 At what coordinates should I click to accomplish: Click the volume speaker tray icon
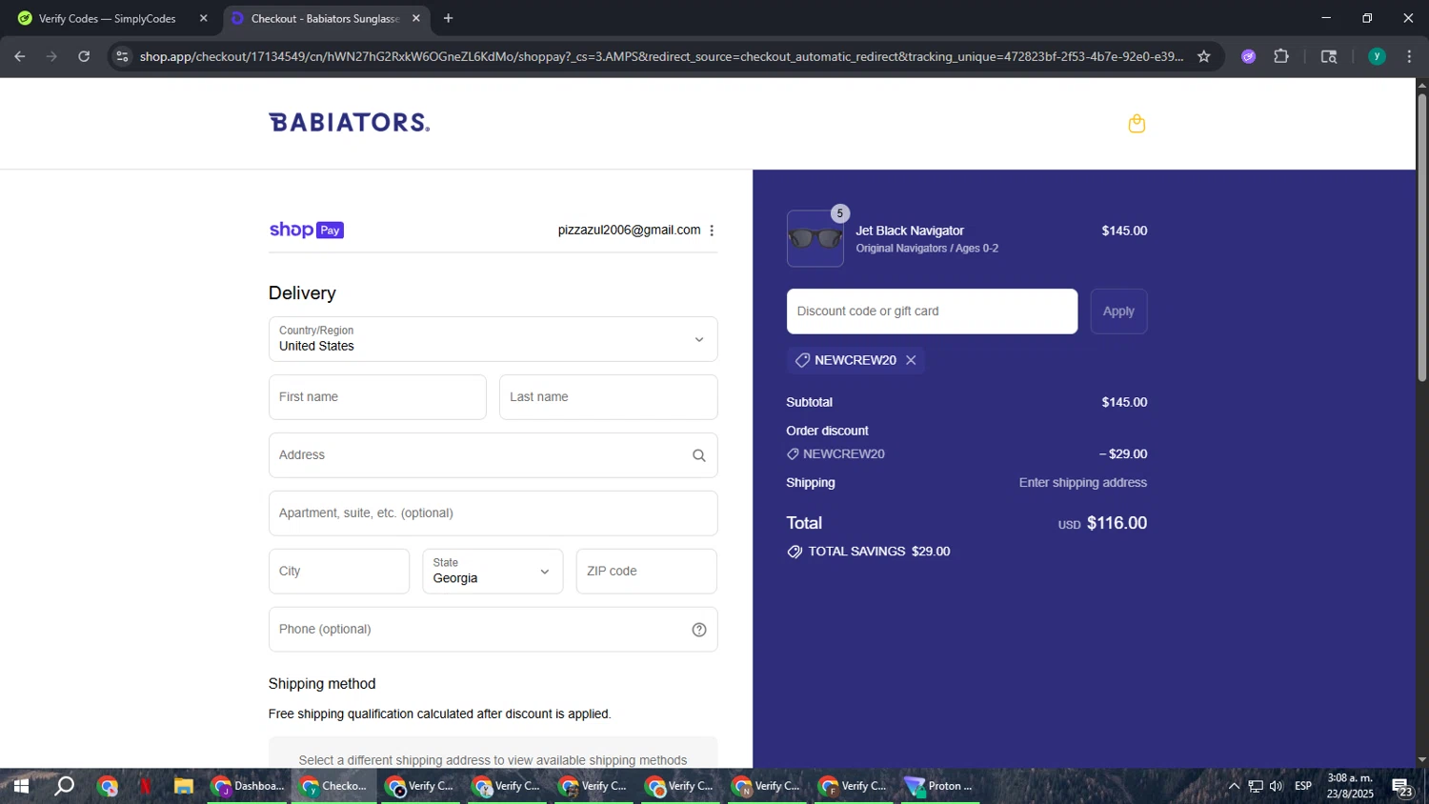(x=1277, y=786)
